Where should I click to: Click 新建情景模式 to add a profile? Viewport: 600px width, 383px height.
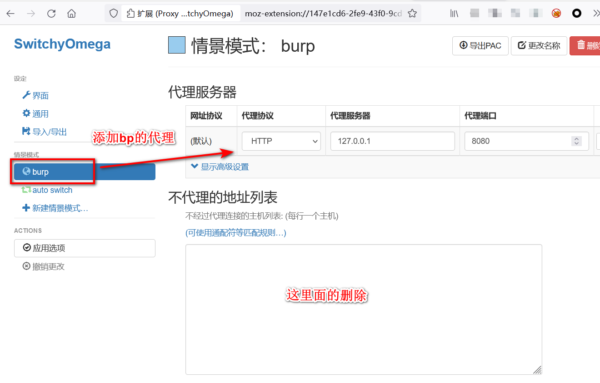(55, 208)
